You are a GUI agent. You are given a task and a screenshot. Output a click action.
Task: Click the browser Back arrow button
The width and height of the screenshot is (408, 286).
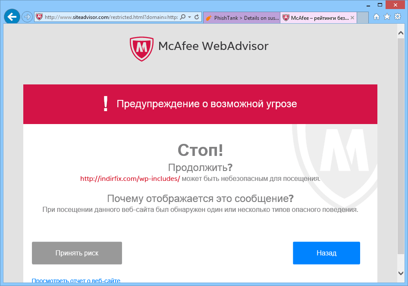click(12, 17)
